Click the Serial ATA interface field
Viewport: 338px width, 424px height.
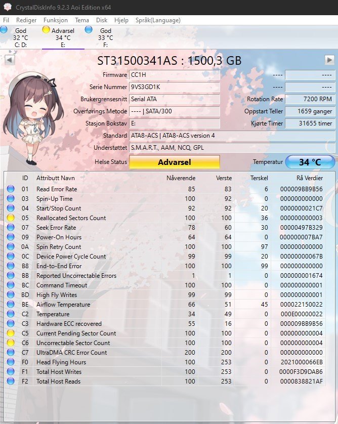coord(175,99)
